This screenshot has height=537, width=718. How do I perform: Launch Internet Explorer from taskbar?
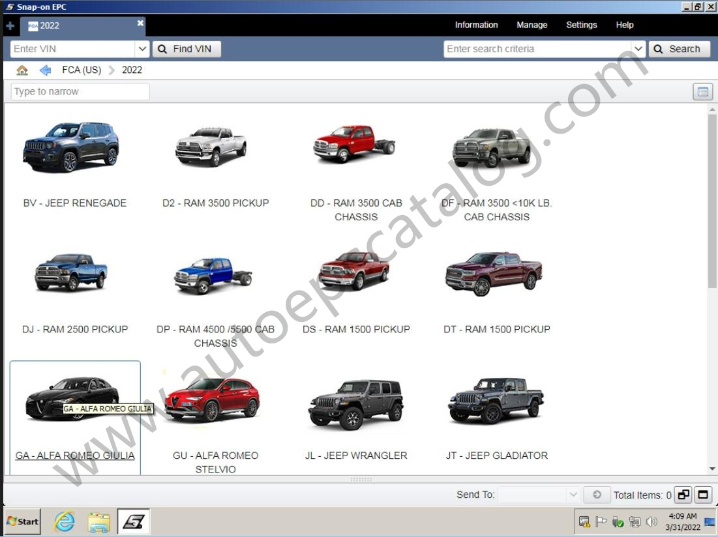click(x=65, y=521)
